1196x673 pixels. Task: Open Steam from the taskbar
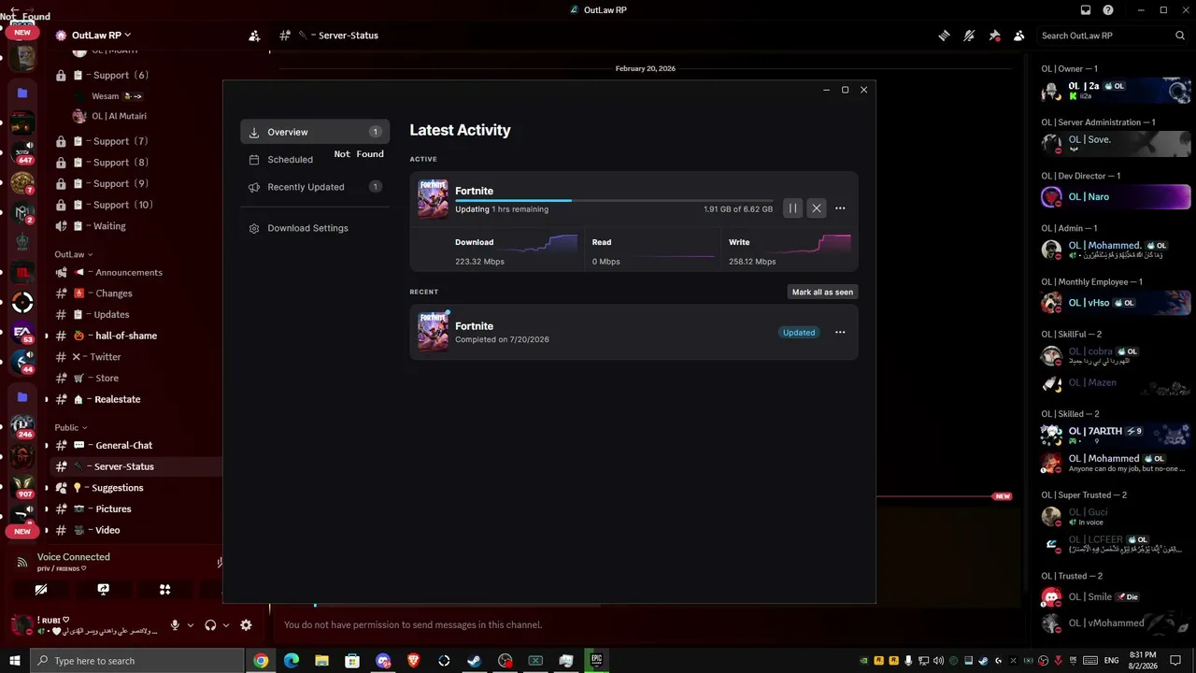[475, 661]
